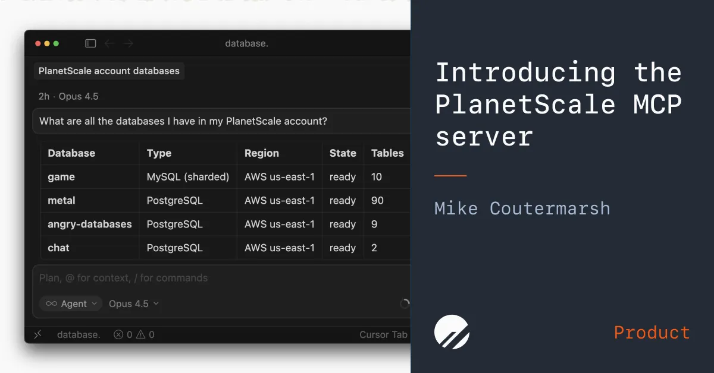Open warnings count in status bar
The height and width of the screenshot is (373, 714).
[x=145, y=334]
